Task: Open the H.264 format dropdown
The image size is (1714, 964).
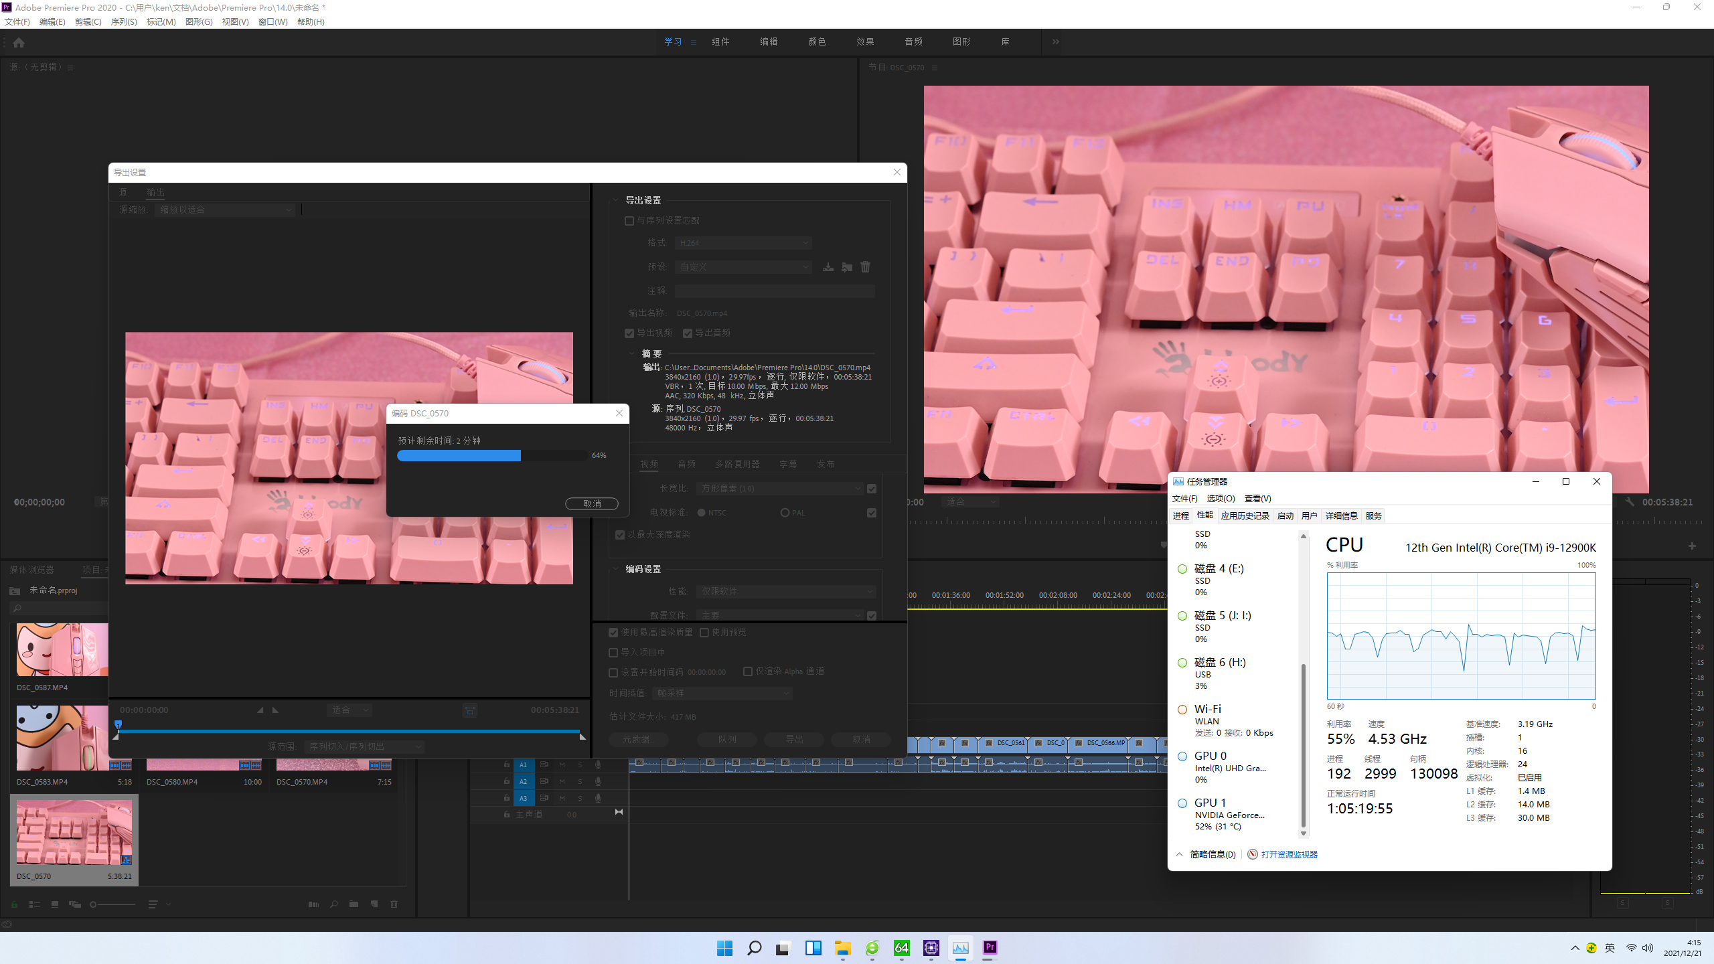Action: click(743, 243)
